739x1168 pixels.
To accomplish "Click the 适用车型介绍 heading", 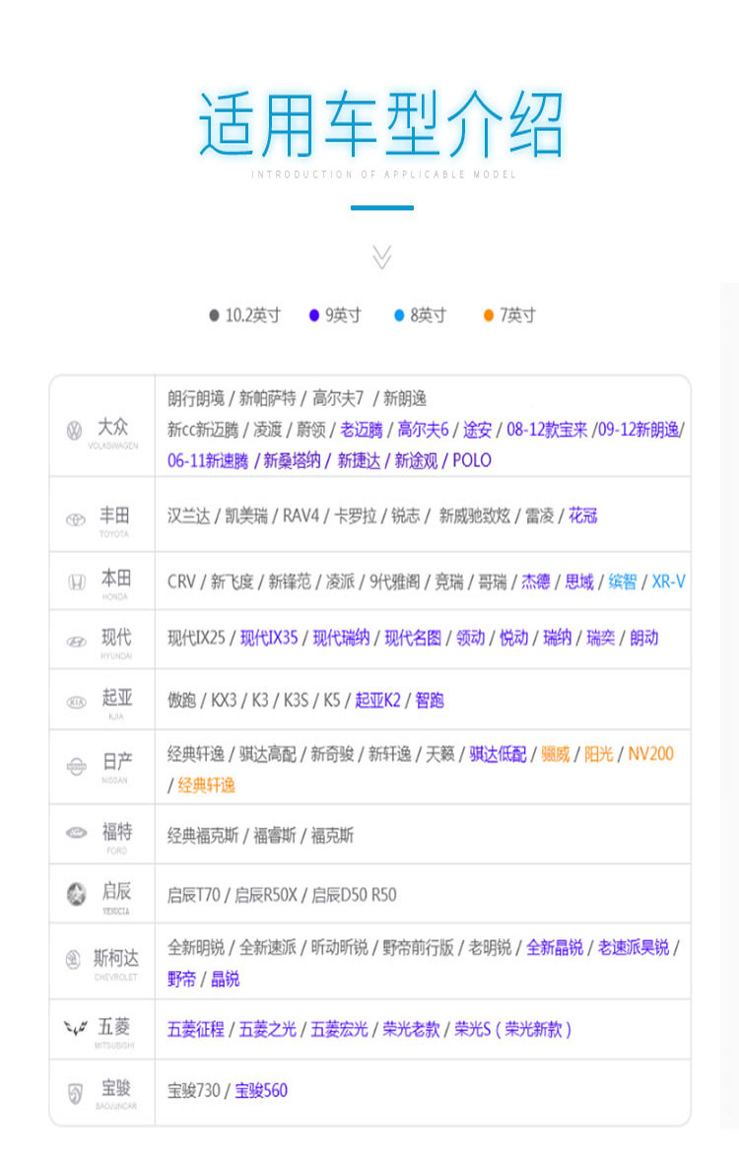I will [x=381, y=124].
